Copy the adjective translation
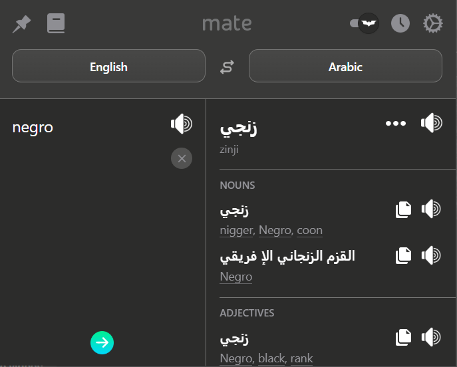 click(x=403, y=338)
